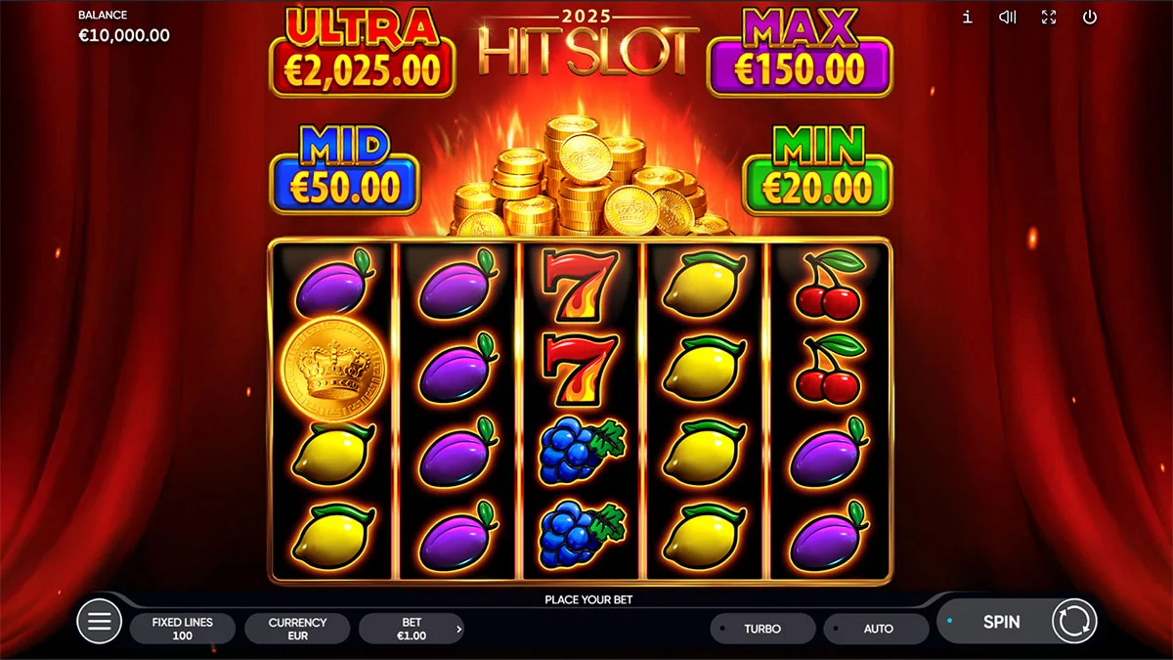Expand the Bet €1.00 selector
1173x660 pixels.
tap(412, 629)
